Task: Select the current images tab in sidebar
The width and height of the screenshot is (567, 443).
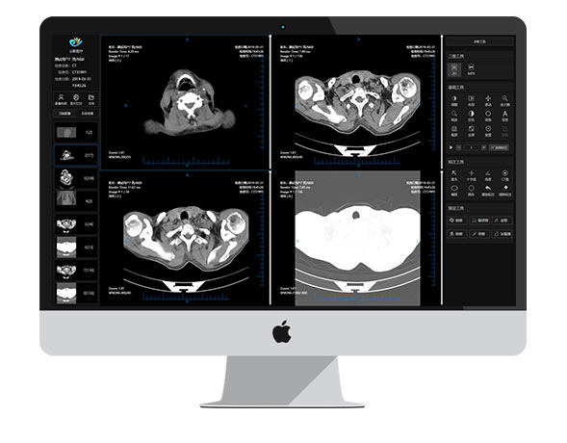Action: click(x=64, y=114)
